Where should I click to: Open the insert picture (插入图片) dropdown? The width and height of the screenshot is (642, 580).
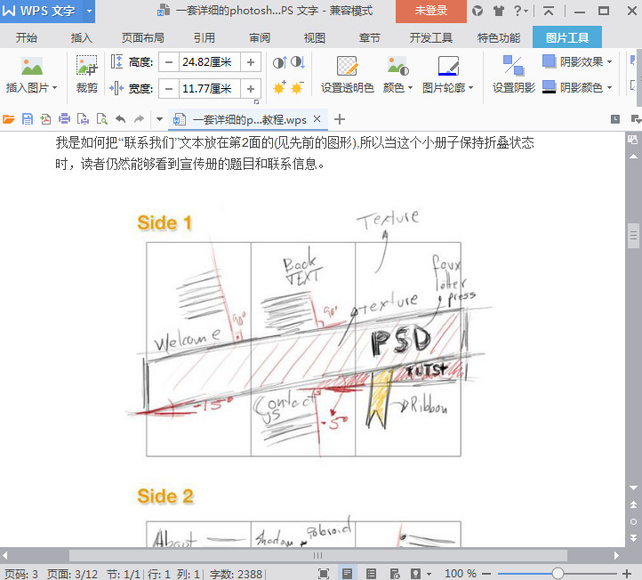pyautogui.click(x=31, y=88)
